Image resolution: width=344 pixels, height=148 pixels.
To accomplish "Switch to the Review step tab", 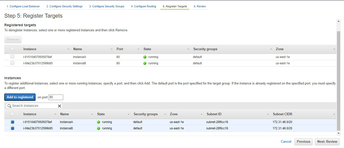I will (x=200, y=6).
